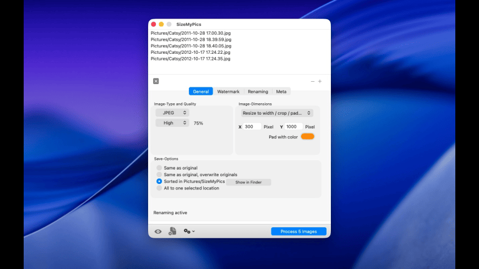The image size is (479, 269).
Task: Switch to the Watermark tab
Action: click(x=228, y=91)
